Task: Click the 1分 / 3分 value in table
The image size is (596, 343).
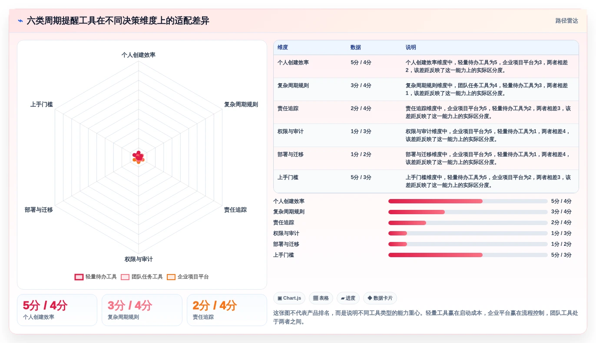Action: [361, 131]
